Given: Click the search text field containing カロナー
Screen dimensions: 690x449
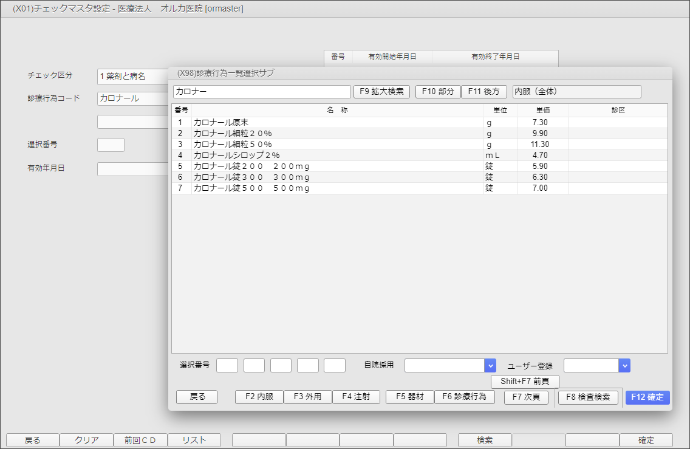Looking at the screenshot, I should 262,92.
